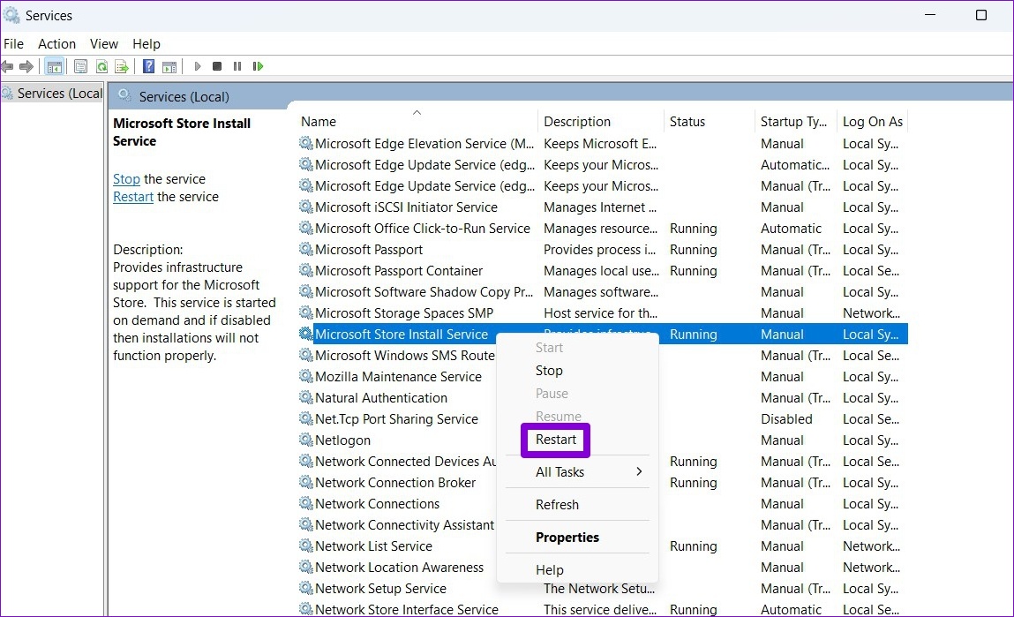Screen dimensions: 1014x617
Task: Choose Stop in the context menu
Action: [x=549, y=371]
